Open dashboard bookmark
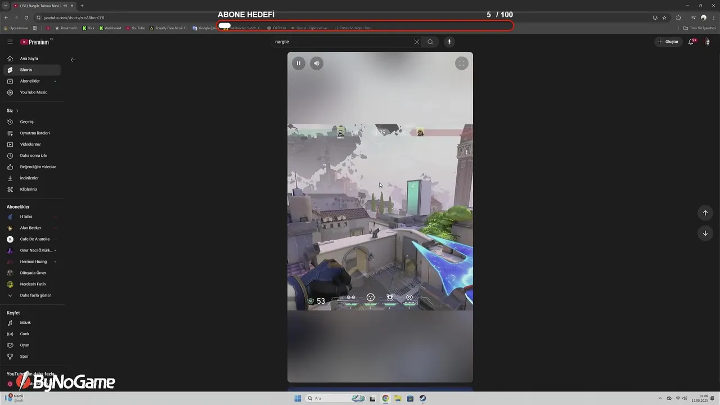Viewport: 720px width, 405px height. coord(110,28)
